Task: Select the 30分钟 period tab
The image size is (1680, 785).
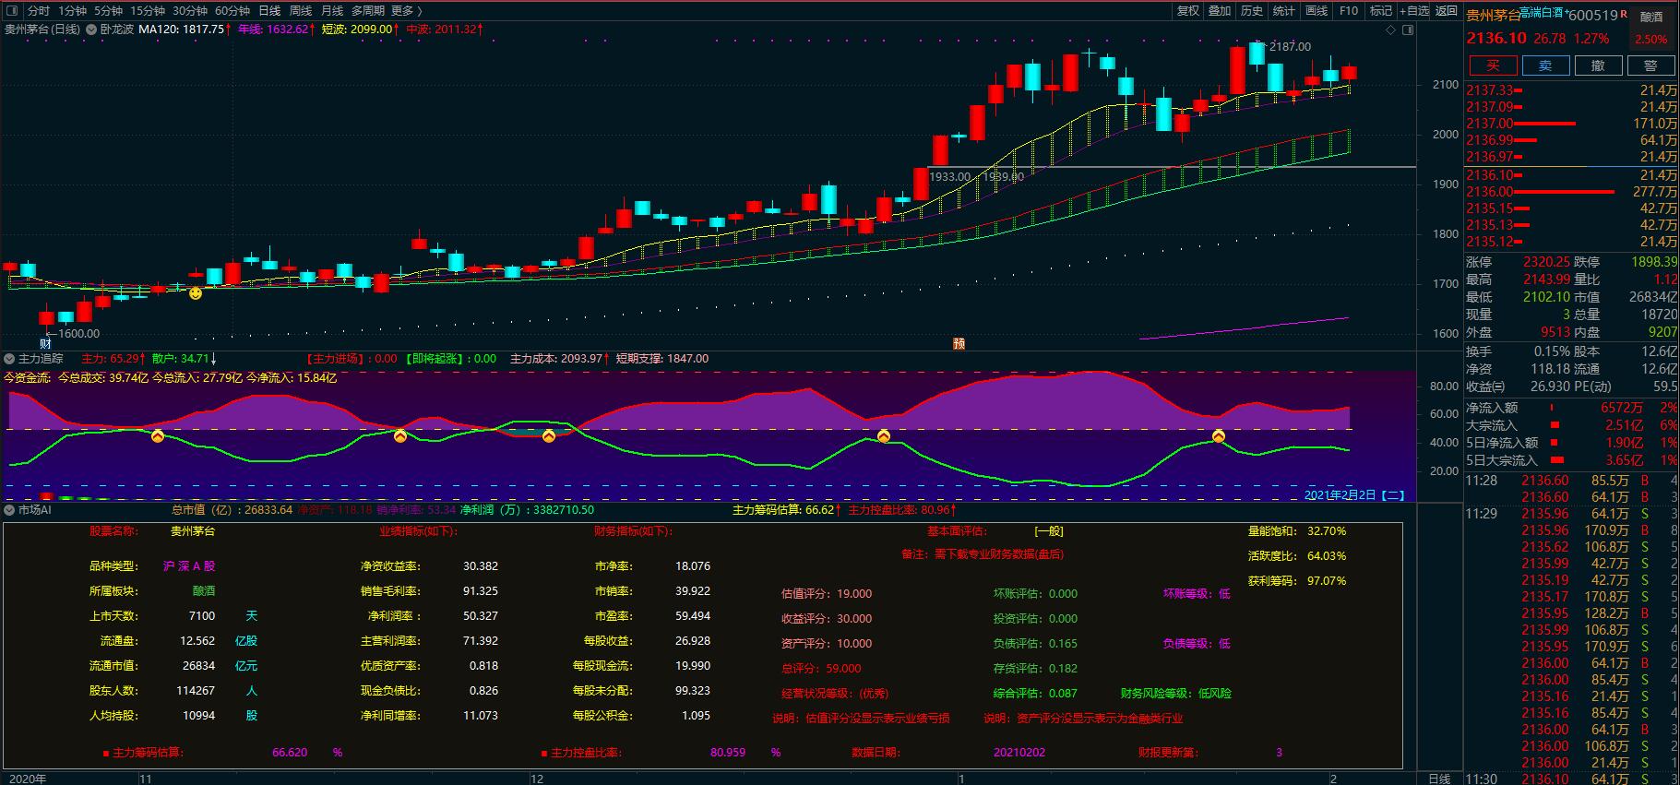Action: (x=190, y=11)
